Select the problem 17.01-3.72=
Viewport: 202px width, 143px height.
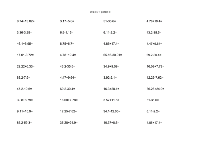coord(25,55)
